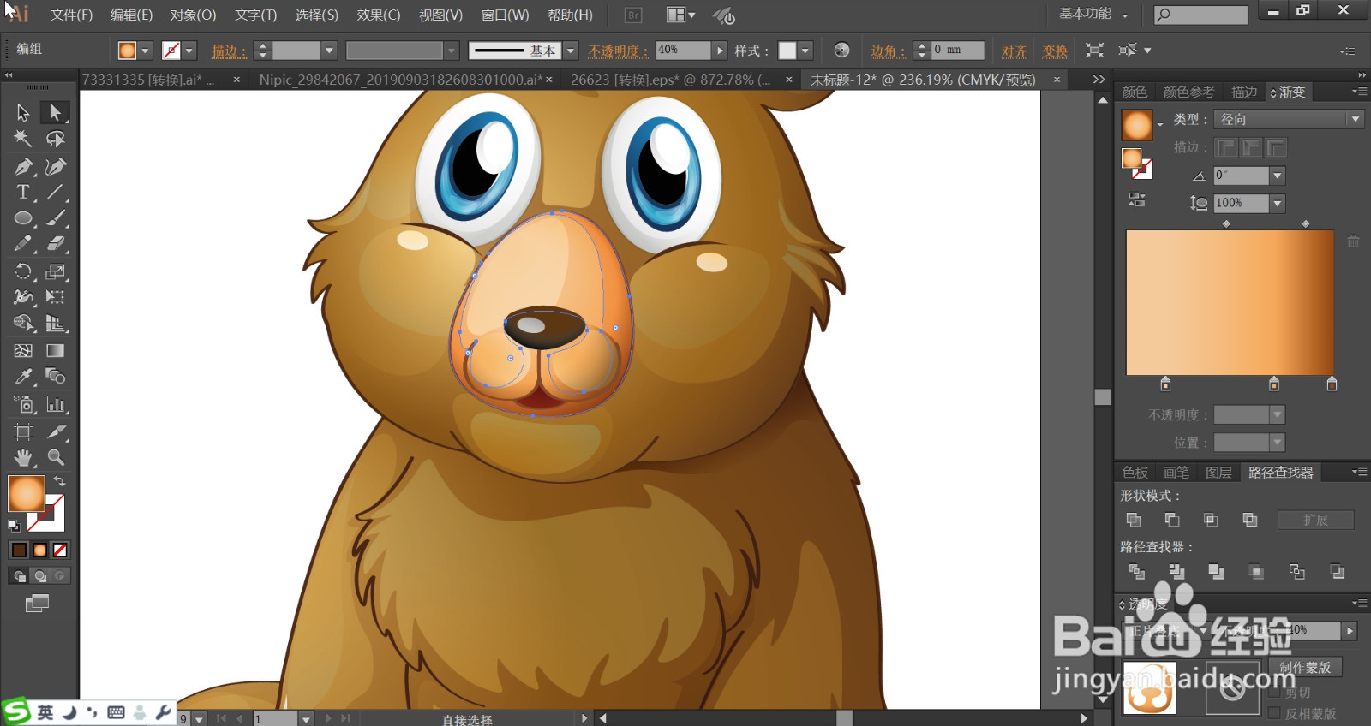Switch to the 颜色参考 panel tab
The height and width of the screenshot is (726, 1371).
click(x=1189, y=92)
